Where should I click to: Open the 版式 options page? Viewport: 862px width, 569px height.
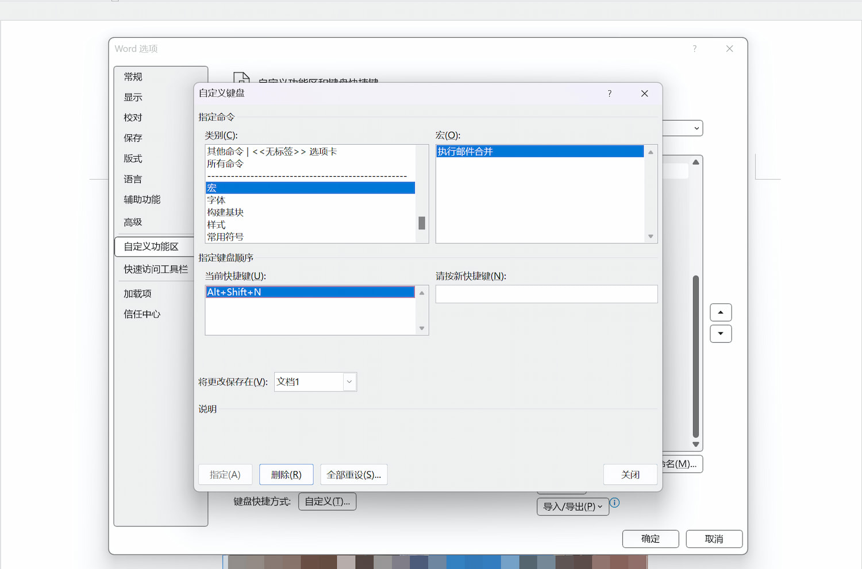[x=133, y=158]
